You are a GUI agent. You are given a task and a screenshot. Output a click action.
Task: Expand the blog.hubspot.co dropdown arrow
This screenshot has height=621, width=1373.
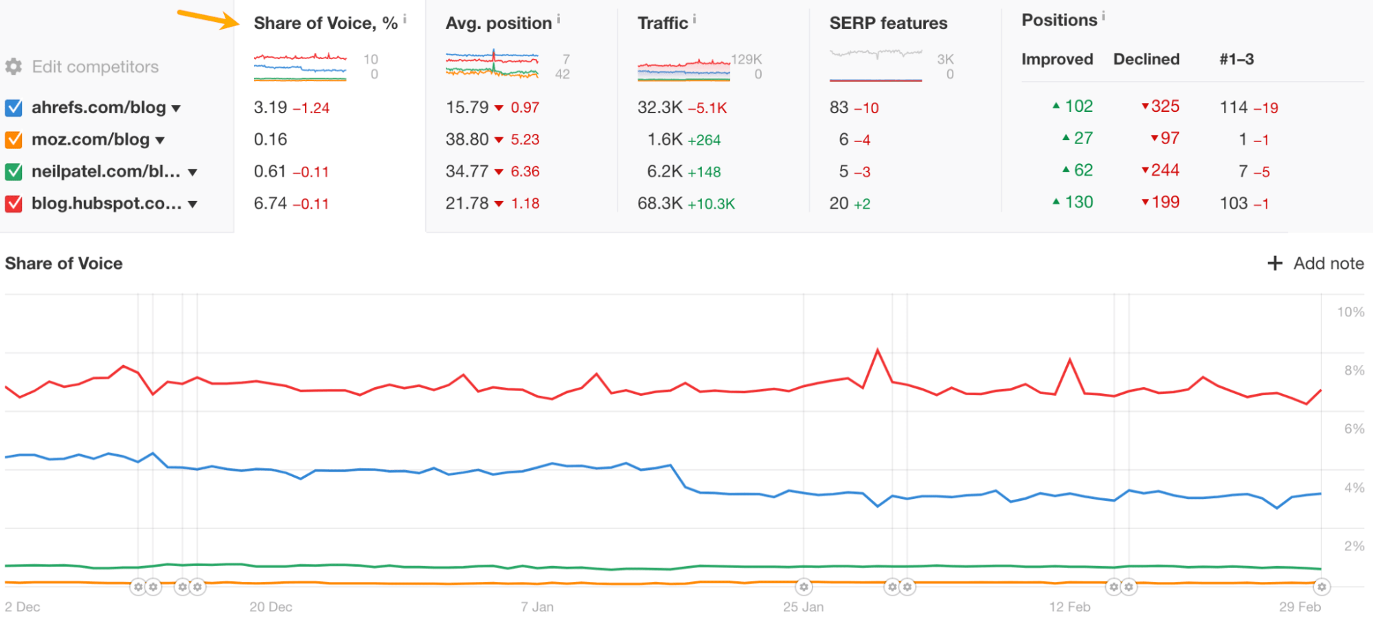coord(192,203)
